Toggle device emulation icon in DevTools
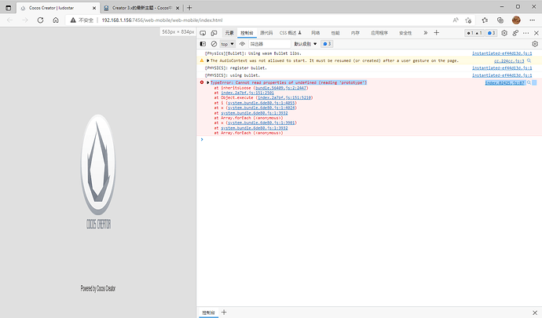542x318 pixels. point(214,33)
